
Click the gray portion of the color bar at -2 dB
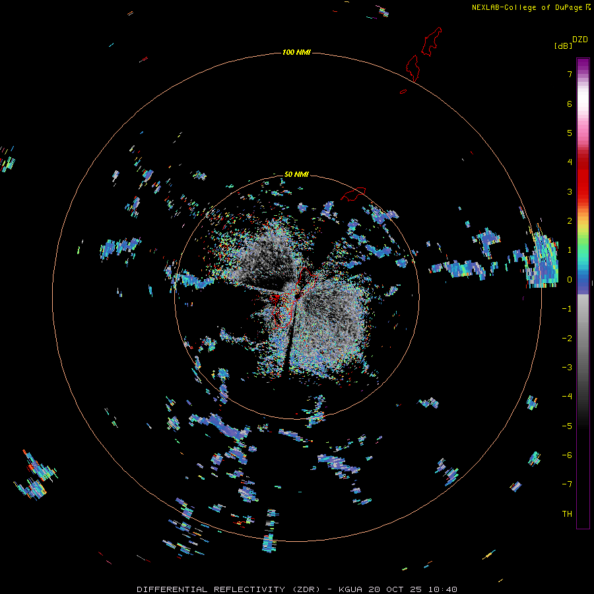click(583, 338)
